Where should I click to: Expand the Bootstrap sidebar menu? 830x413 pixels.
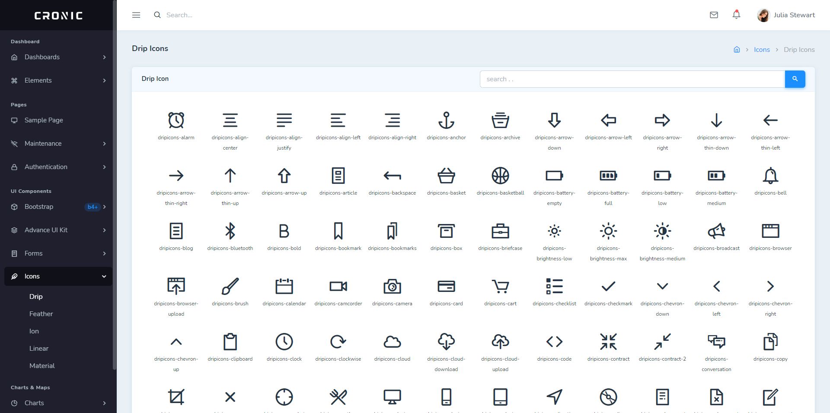(58, 207)
